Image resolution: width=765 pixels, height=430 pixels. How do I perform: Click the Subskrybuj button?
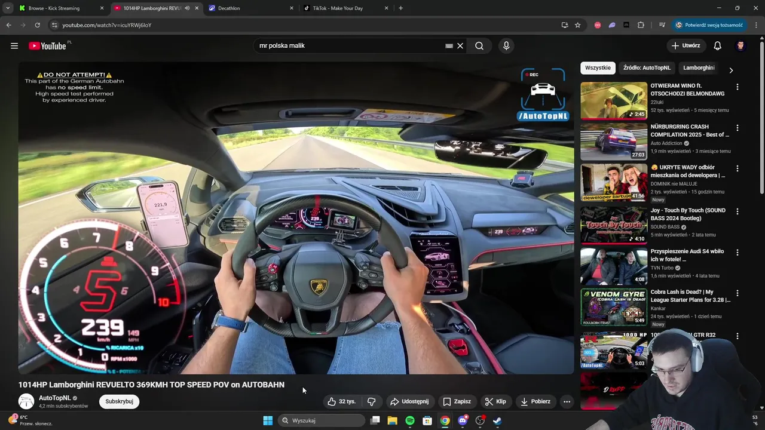tap(119, 401)
